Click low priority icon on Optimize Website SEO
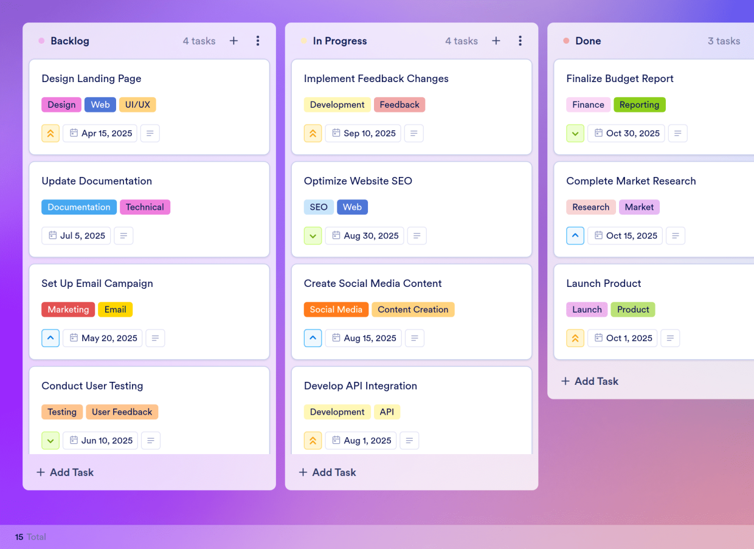This screenshot has width=754, height=549. (x=313, y=235)
